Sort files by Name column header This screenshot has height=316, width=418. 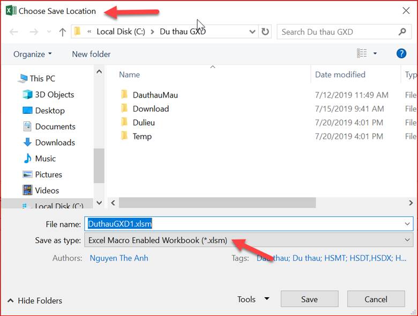(130, 75)
